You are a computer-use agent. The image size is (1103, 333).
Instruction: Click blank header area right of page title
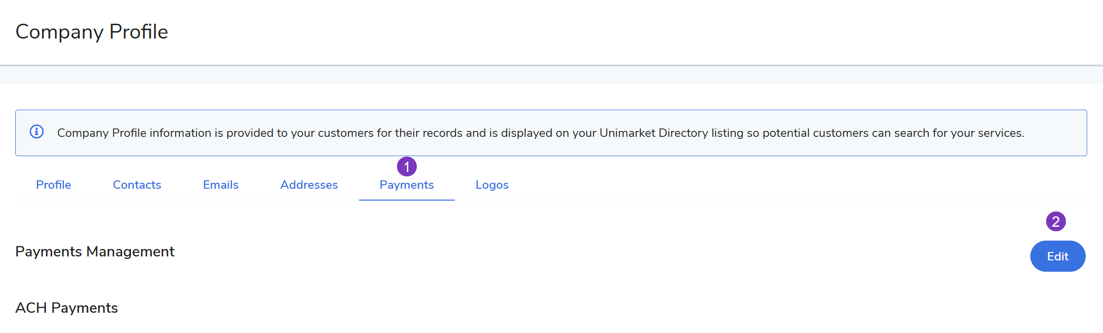click(593, 32)
